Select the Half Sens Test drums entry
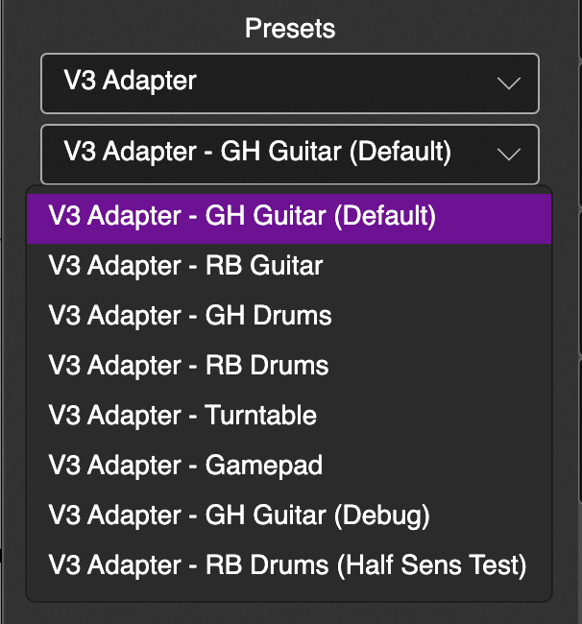Viewport: 582px width, 624px height. [287, 565]
